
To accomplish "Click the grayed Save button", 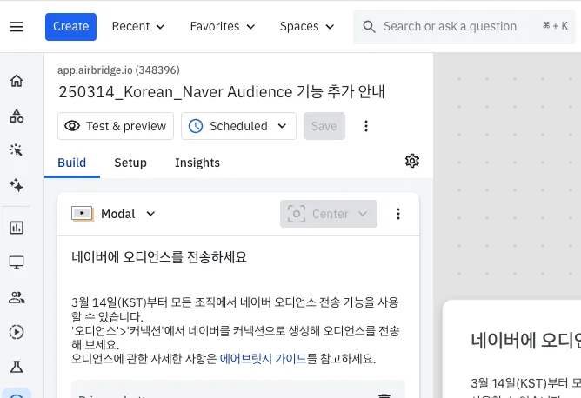I will (324, 126).
